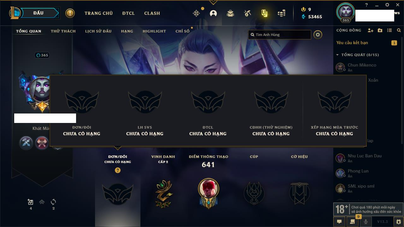Viewport: 404px width, 227px height.
Task: Open the ĐƠN/ĐÔI rank help question mark
Action: 118,170
